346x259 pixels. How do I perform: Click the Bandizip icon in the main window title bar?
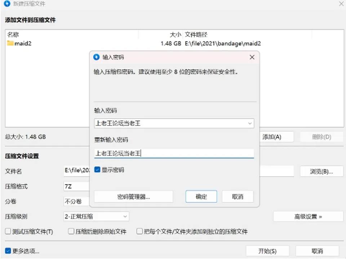7,4
